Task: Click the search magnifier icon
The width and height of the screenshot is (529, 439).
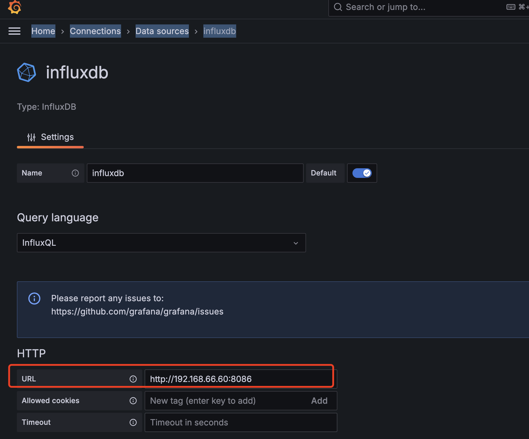Action: pos(338,7)
